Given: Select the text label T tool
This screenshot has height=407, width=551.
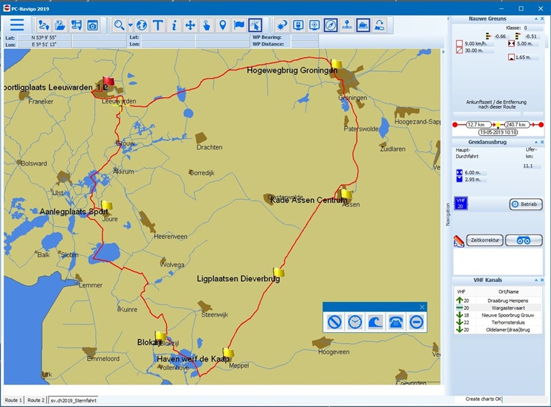Looking at the screenshot, I should [x=158, y=25].
